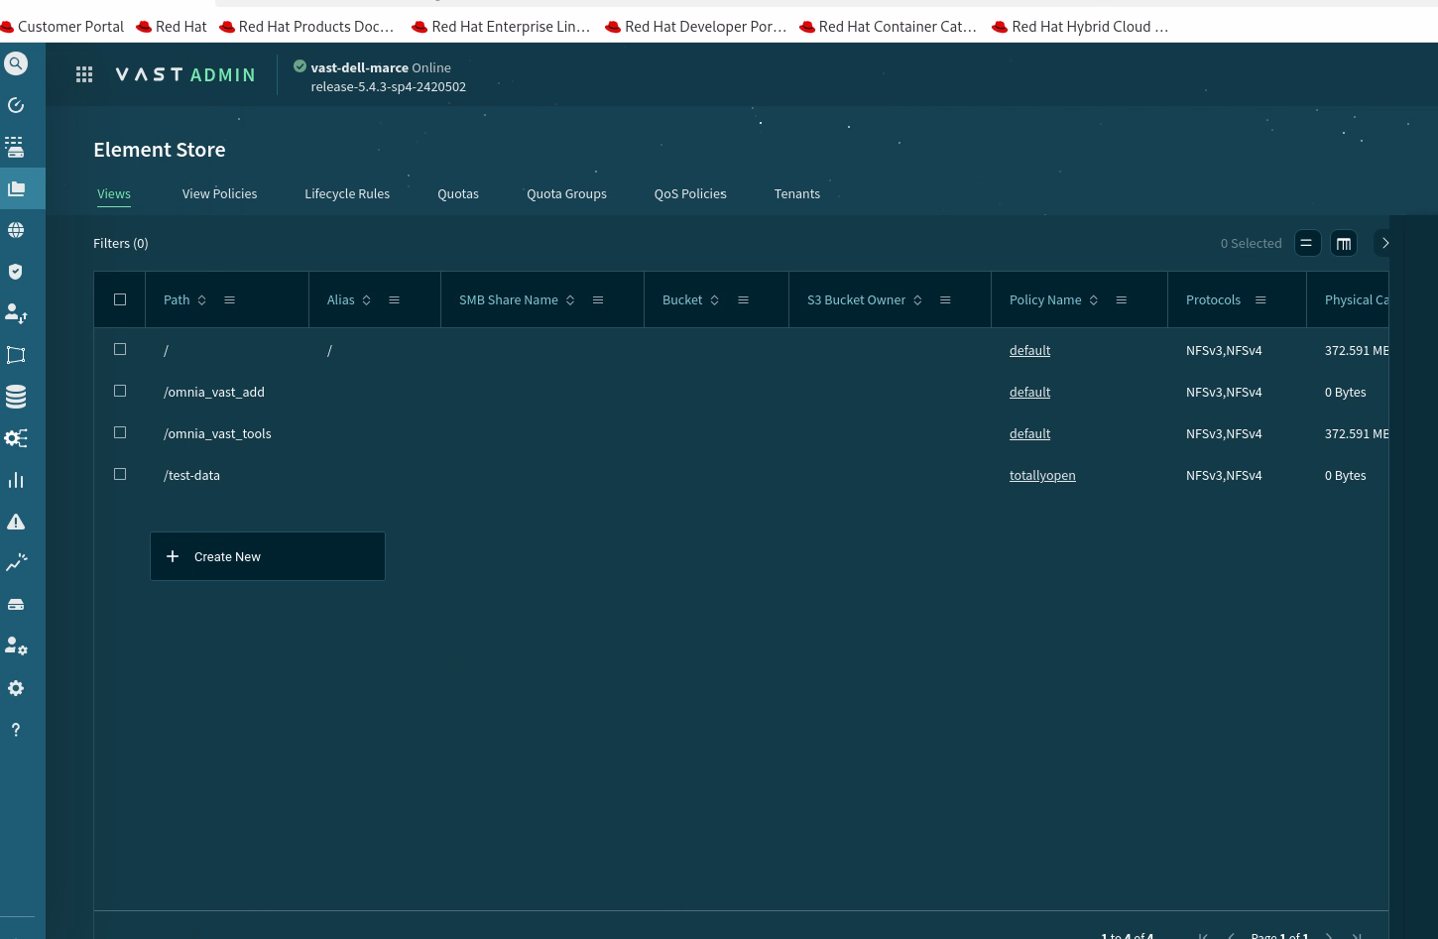Check the checkbox for the / view
1438x939 pixels.
point(120,349)
